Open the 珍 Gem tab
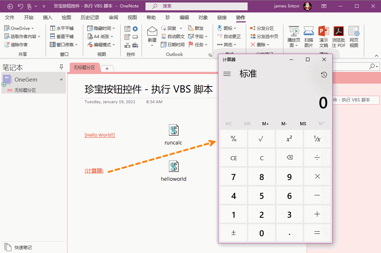 pos(168,17)
